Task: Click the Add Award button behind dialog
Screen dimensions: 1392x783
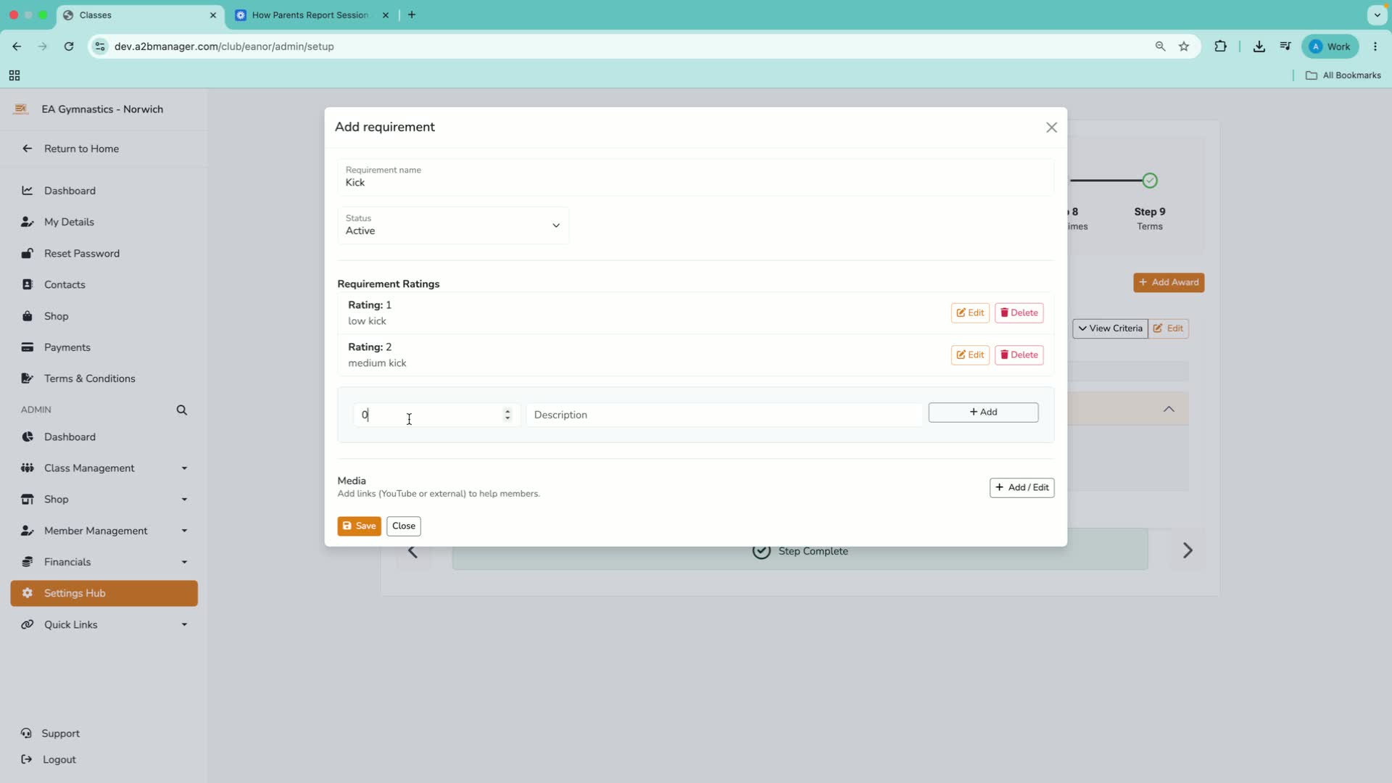Action: click(1169, 283)
